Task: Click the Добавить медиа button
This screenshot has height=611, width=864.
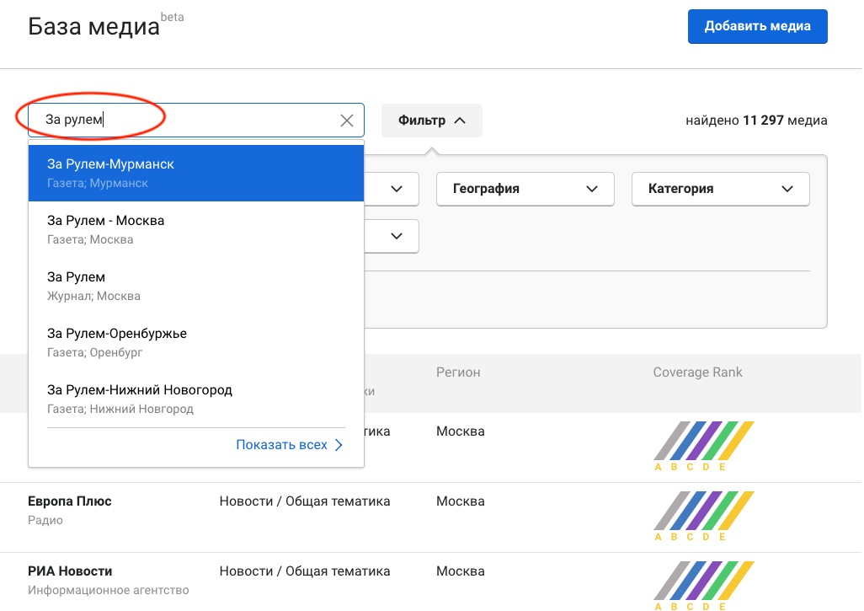Action: (x=757, y=26)
